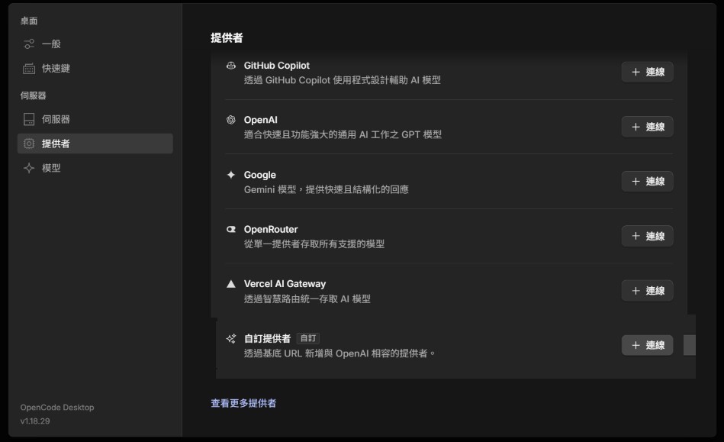The width and height of the screenshot is (724, 442).
Task: Click the 提供者 page heading
Action: [227, 38]
